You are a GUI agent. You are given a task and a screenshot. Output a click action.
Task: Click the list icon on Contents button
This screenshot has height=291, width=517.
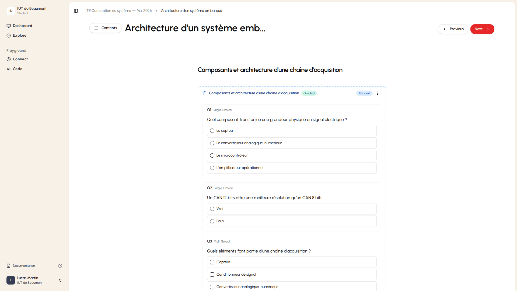tap(96, 28)
